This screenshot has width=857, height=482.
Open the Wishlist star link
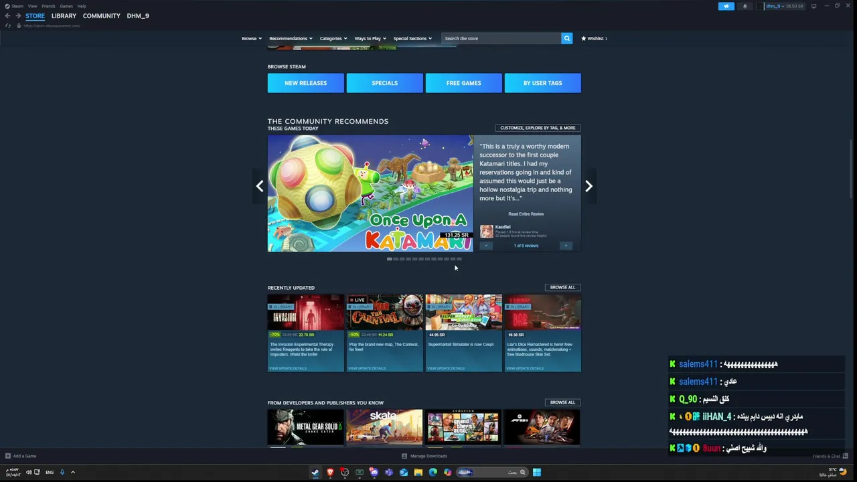[x=594, y=38]
